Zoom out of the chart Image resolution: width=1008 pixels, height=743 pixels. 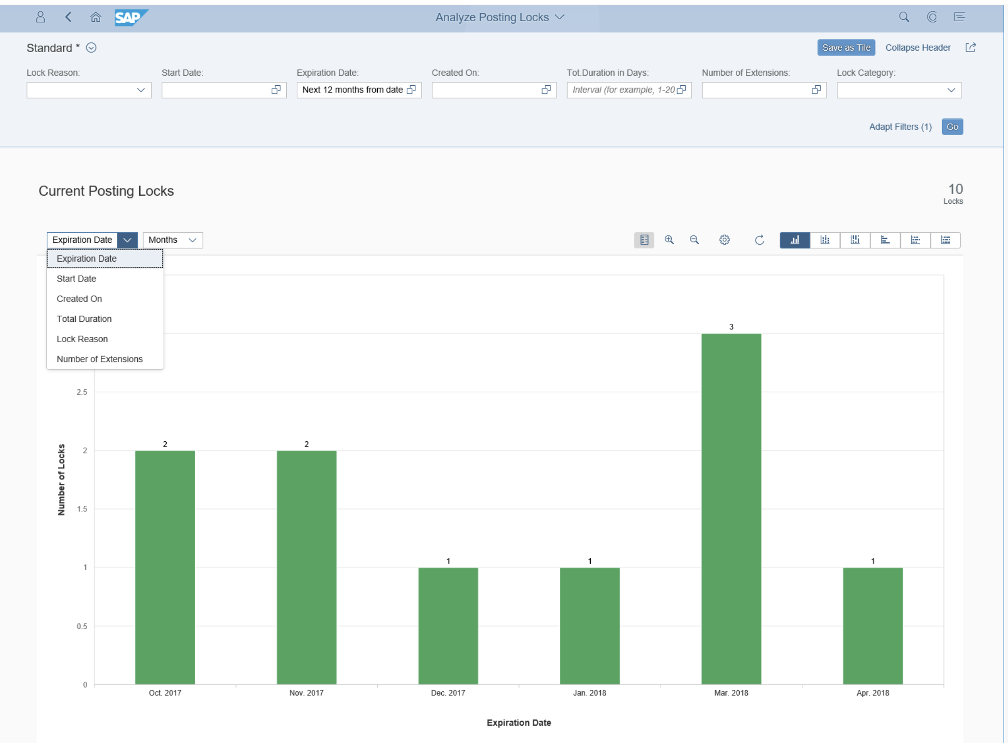point(694,240)
